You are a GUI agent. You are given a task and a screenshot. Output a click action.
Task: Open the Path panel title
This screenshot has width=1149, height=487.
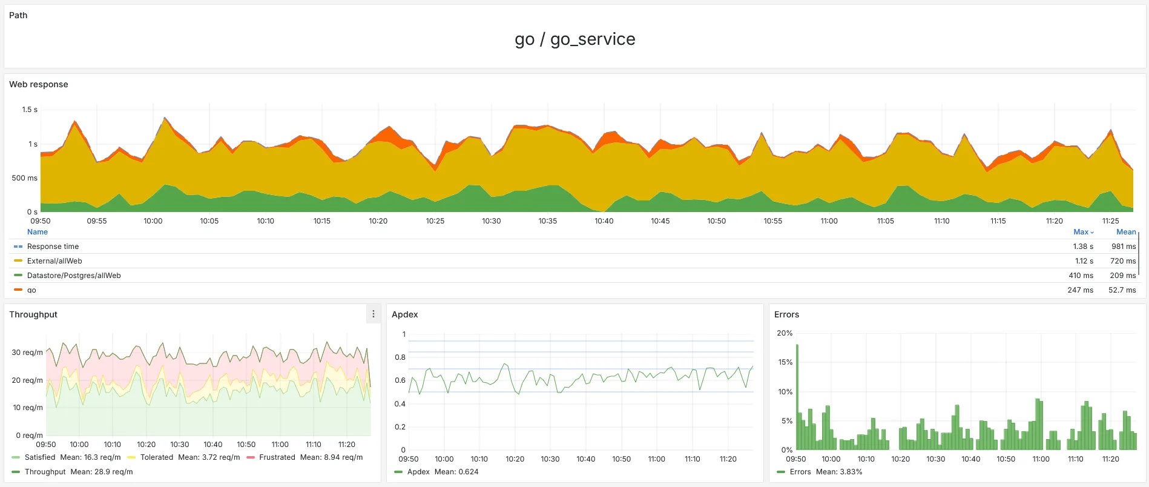coord(18,15)
